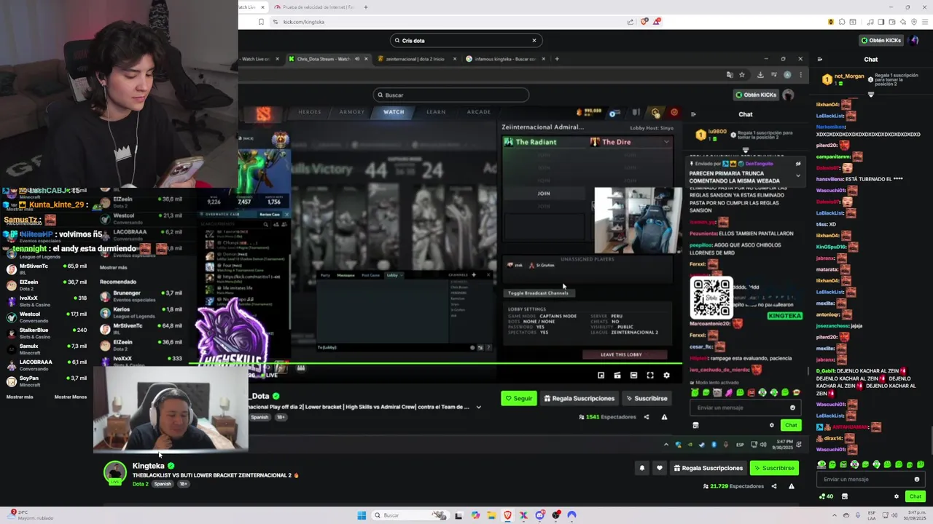Open user avatar menu beside Obtén KICKs

(x=915, y=41)
